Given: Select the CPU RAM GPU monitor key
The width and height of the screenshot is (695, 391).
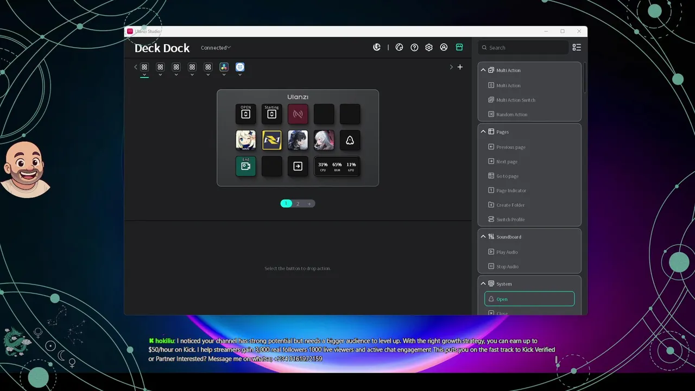Looking at the screenshot, I should (x=337, y=166).
